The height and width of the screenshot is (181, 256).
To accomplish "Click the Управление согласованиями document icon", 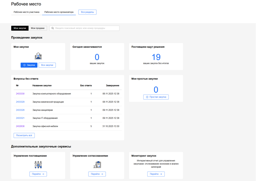I will (x=97, y=165).
